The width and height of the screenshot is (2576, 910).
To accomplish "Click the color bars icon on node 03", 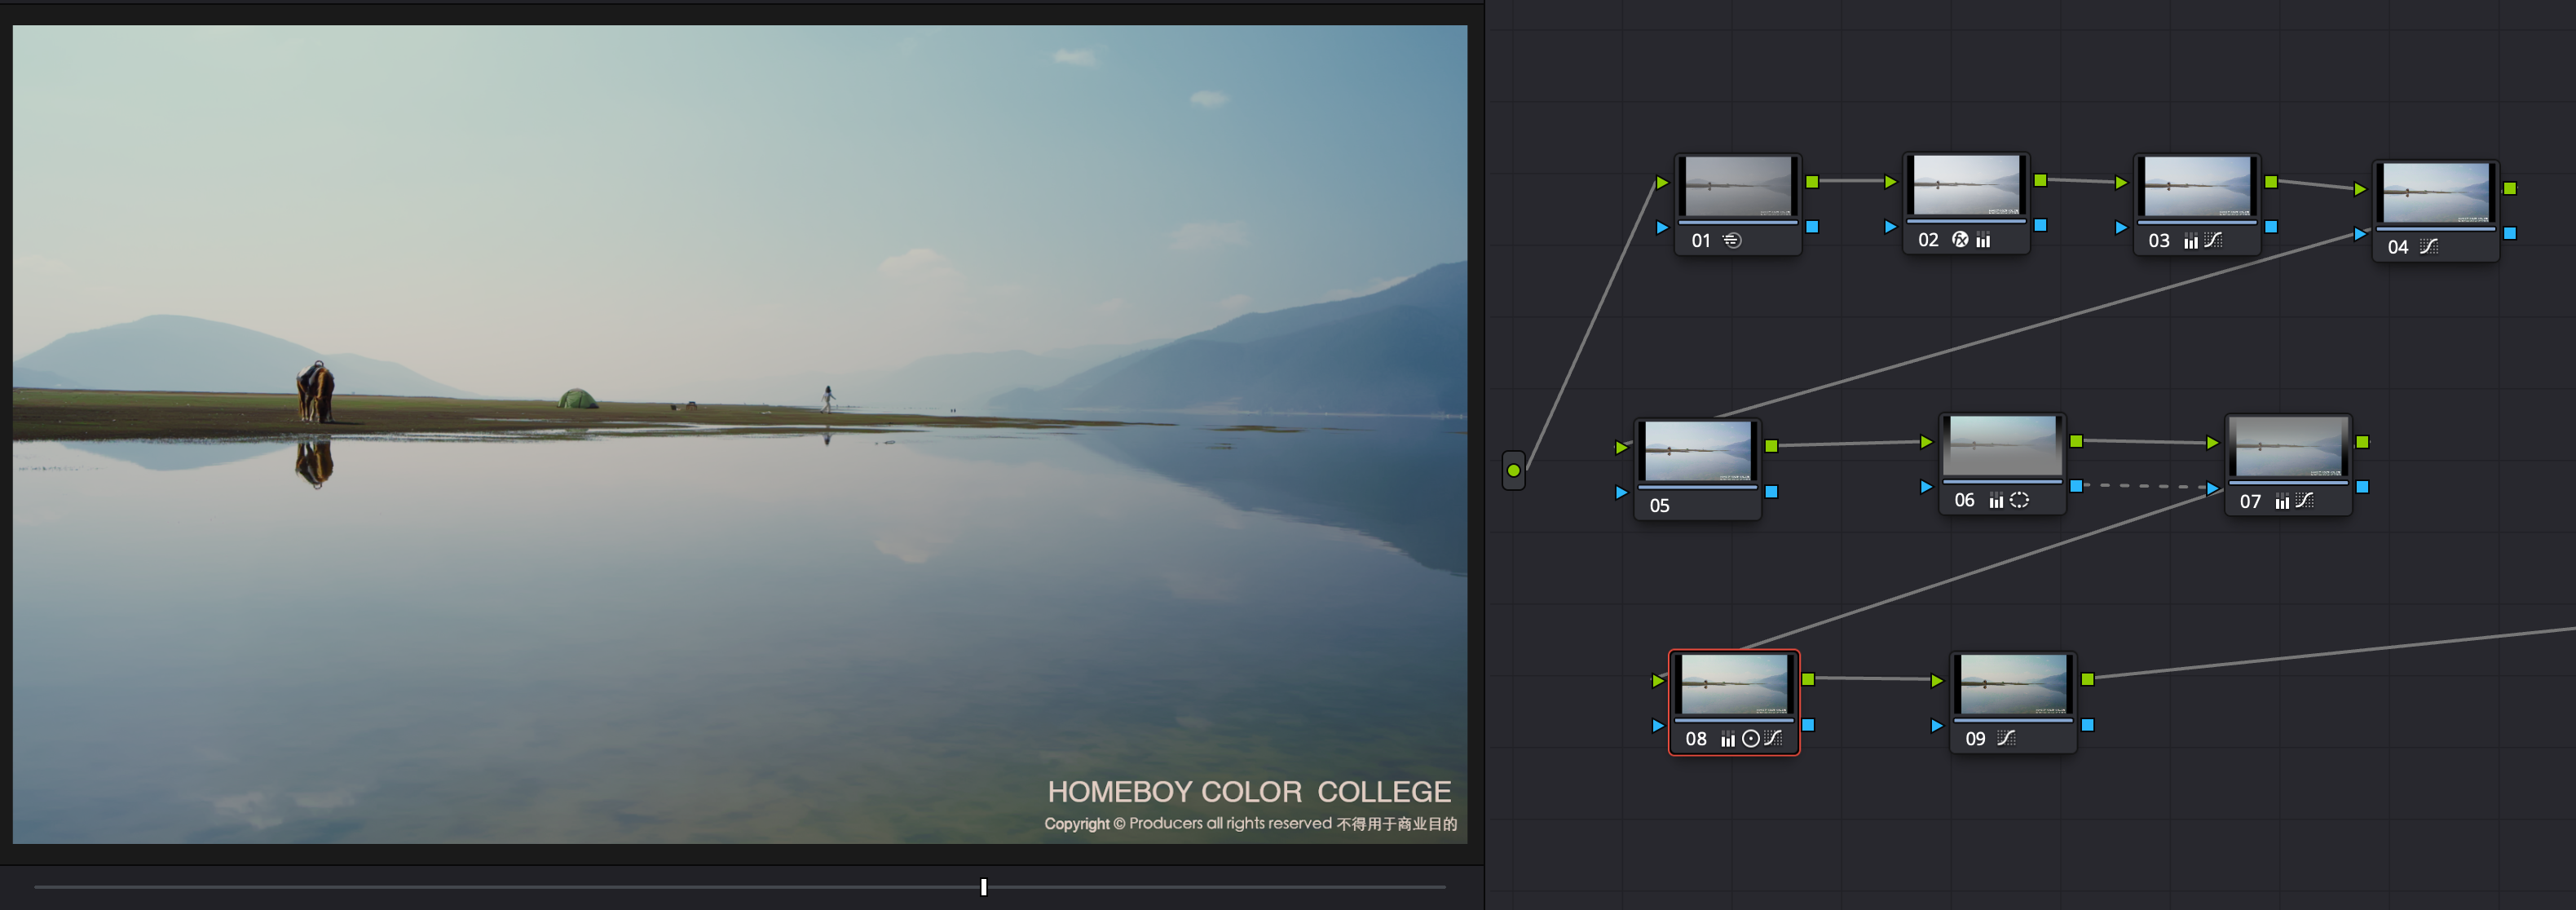I will (x=2190, y=241).
